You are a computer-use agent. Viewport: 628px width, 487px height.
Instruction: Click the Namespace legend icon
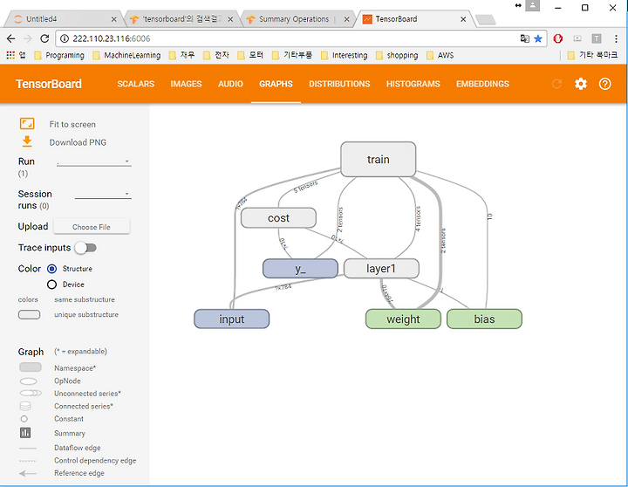click(31, 367)
